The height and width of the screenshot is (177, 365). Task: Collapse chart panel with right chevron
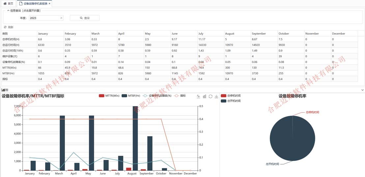point(362,90)
